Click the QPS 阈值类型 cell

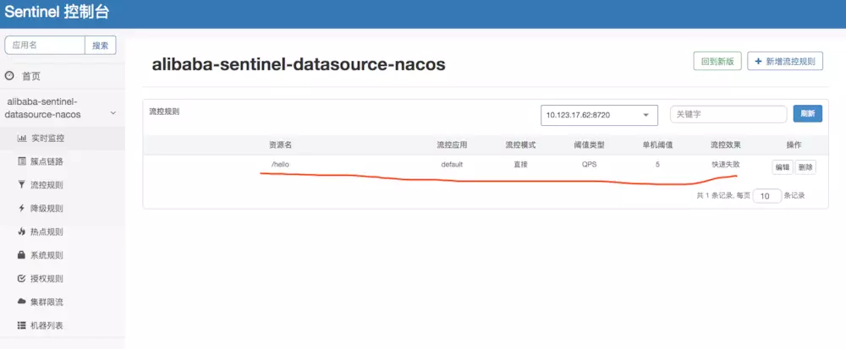[589, 165]
